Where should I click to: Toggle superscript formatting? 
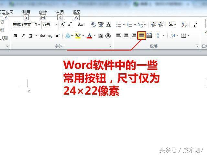(58, 36)
